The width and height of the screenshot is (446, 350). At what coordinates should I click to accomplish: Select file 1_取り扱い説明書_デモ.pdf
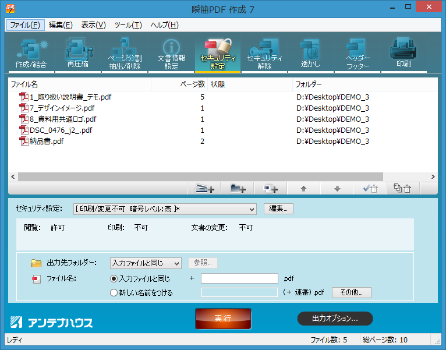click(x=70, y=97)
